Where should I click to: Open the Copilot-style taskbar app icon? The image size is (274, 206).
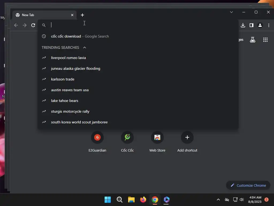[x=166, y=200]
